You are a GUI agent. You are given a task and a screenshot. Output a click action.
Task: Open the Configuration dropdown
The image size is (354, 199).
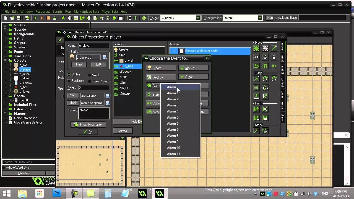(x=260, y=18)
